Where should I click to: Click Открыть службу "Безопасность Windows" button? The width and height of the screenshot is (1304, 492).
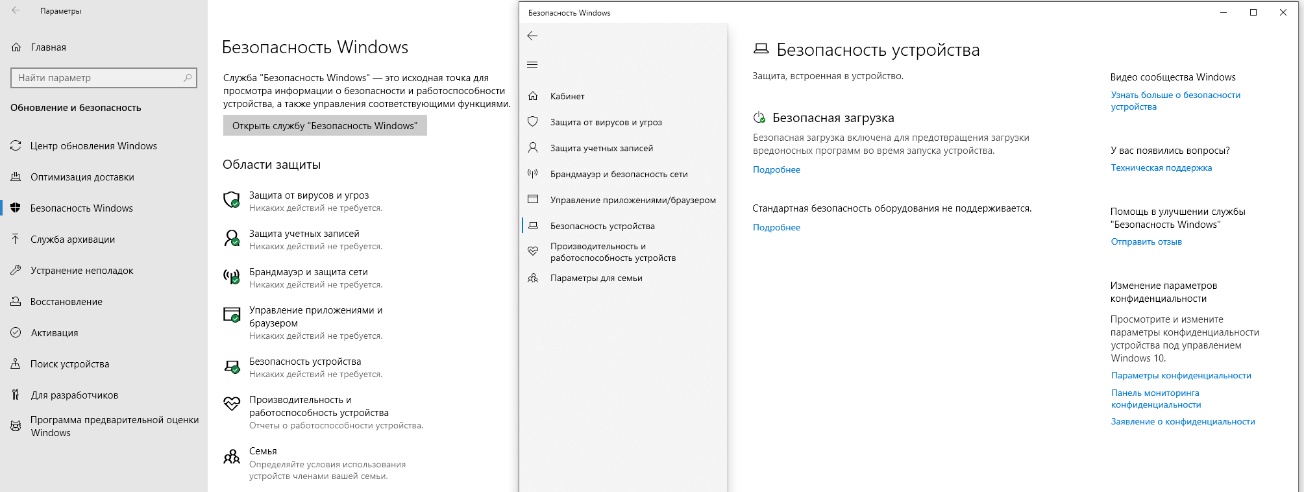click(325, 125)
